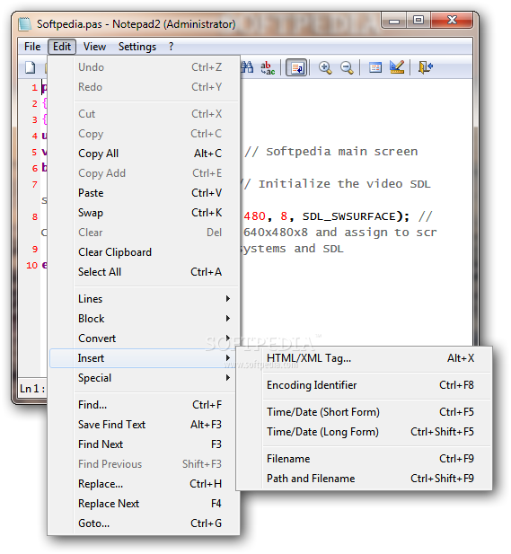Viewport: 511px width, 554px height.
Task: Select Goto... menu entry
Action: [x=145, y=523]
